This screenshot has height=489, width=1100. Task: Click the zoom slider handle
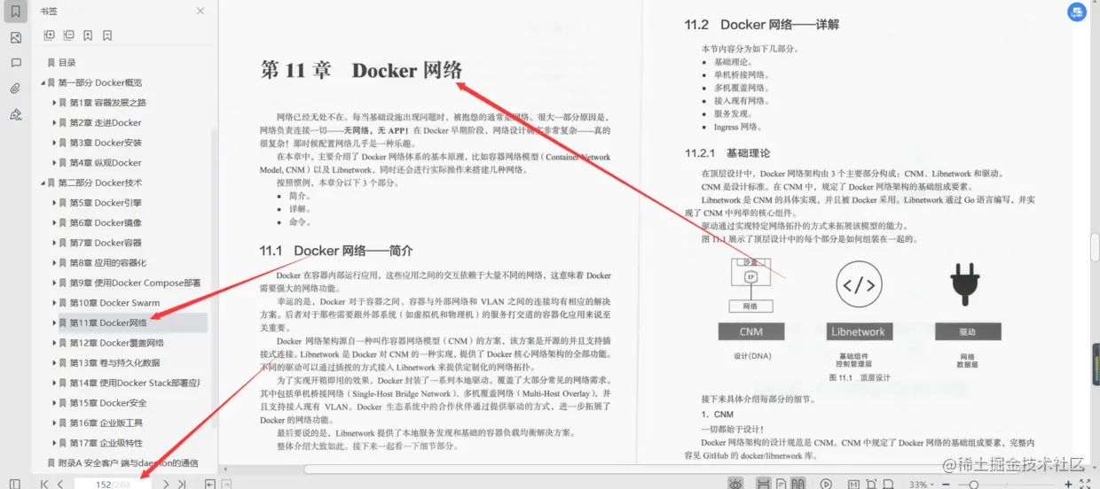(x=974, y=484)
